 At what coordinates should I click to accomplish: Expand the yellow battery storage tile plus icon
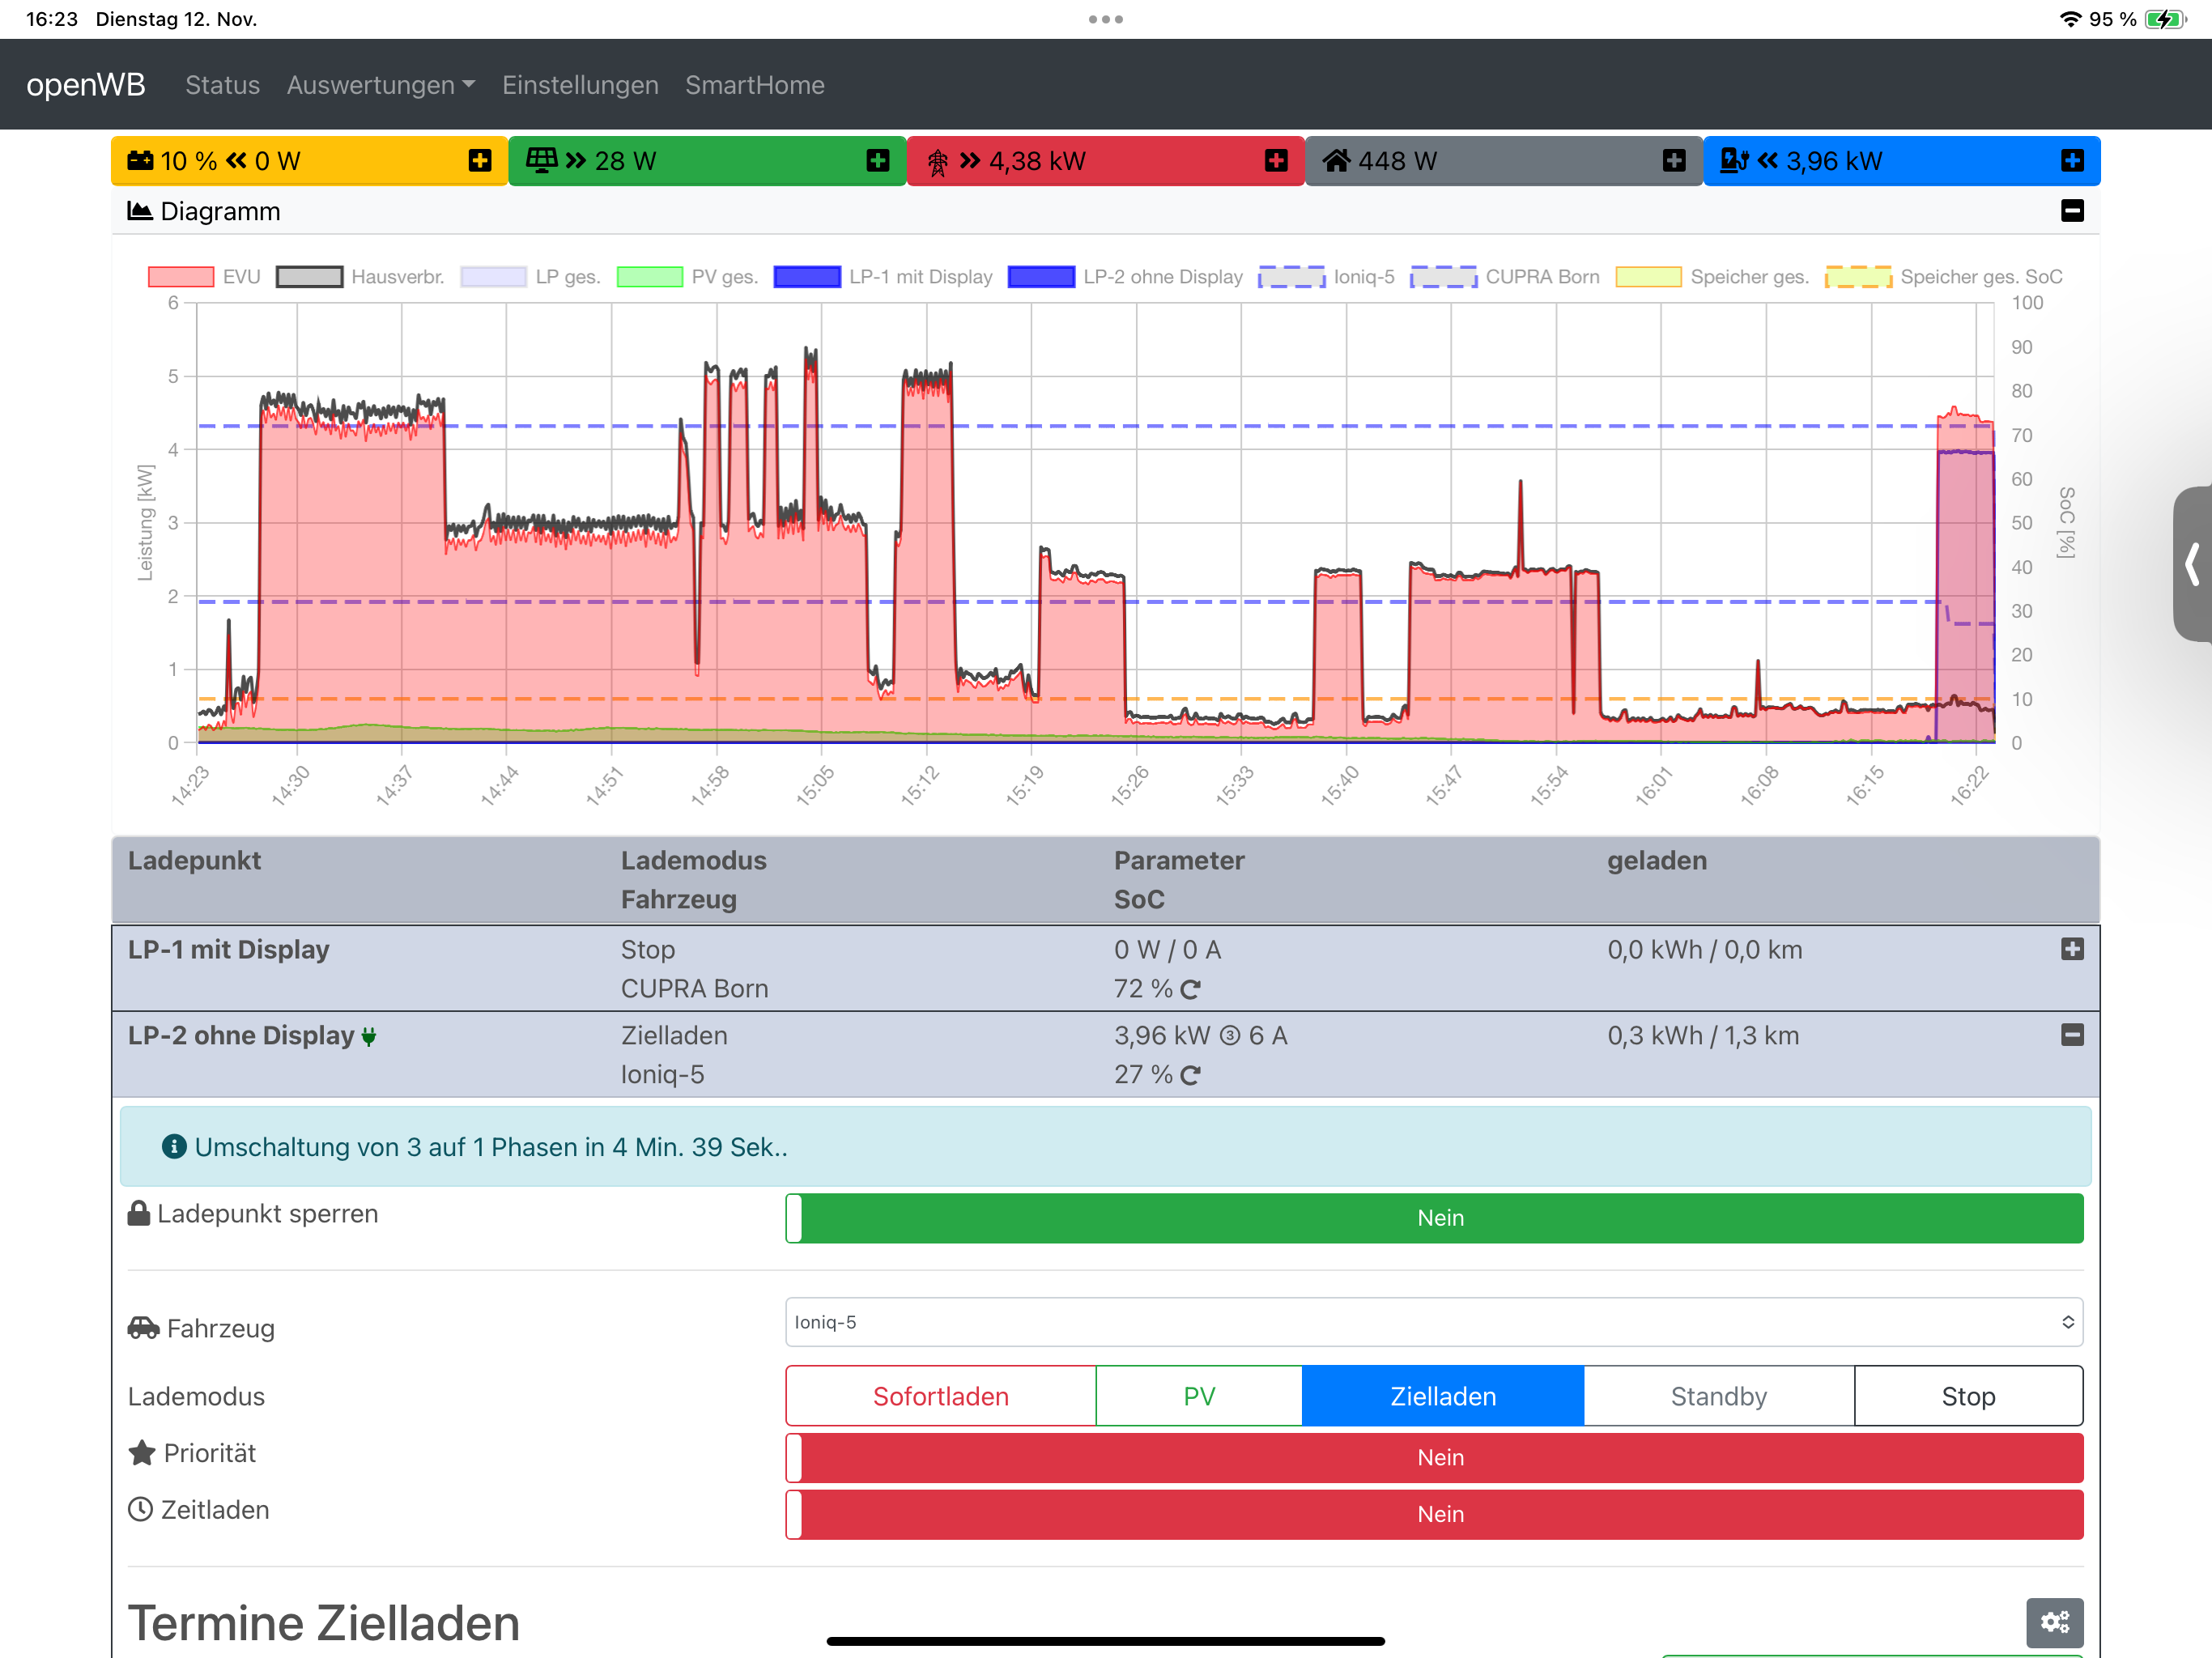480,161
